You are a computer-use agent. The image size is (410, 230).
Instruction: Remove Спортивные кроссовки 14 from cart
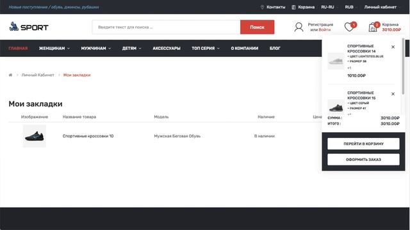click(x=393, y=47)
